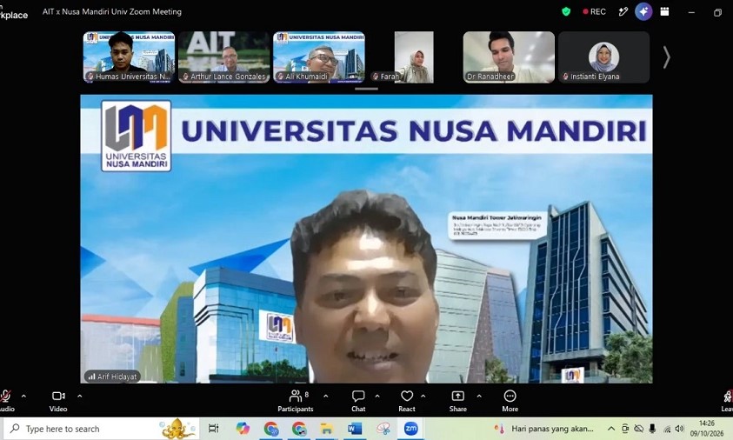733x440 pixels.
Task: Open the AI notes pen icon
Action: (x=623, y=11)
